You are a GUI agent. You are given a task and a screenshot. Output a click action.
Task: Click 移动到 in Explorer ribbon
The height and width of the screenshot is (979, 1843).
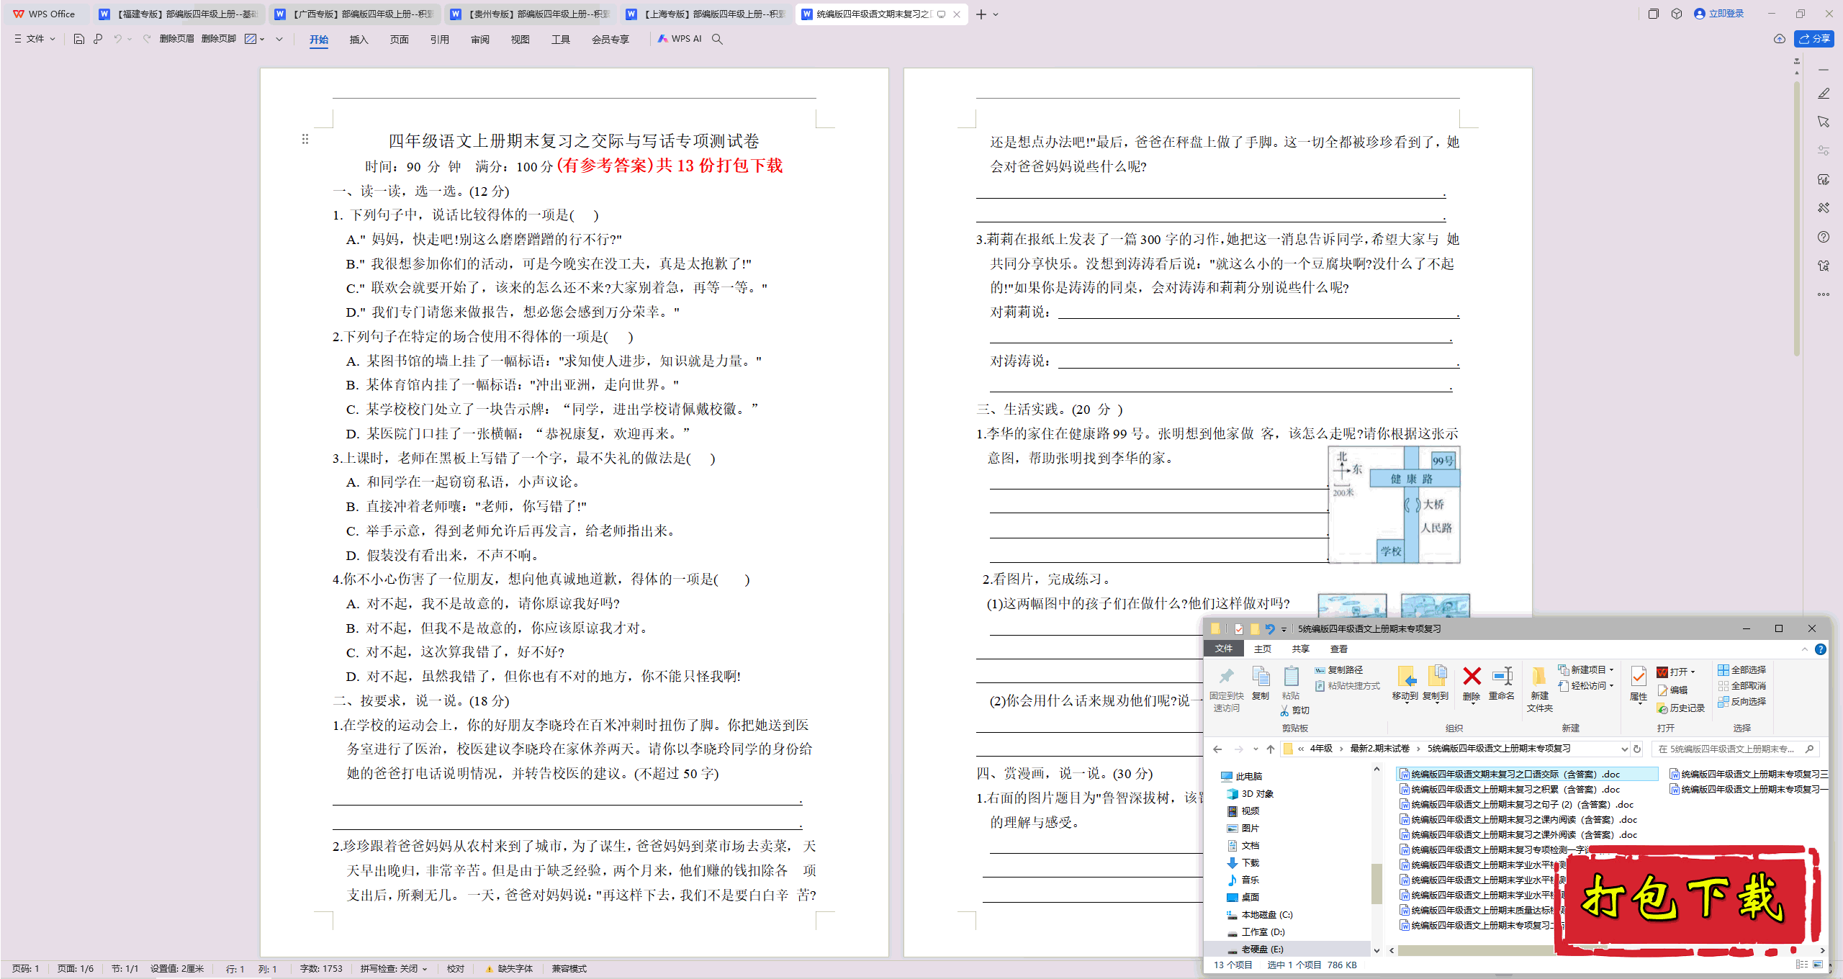[x=1405, y=683]
